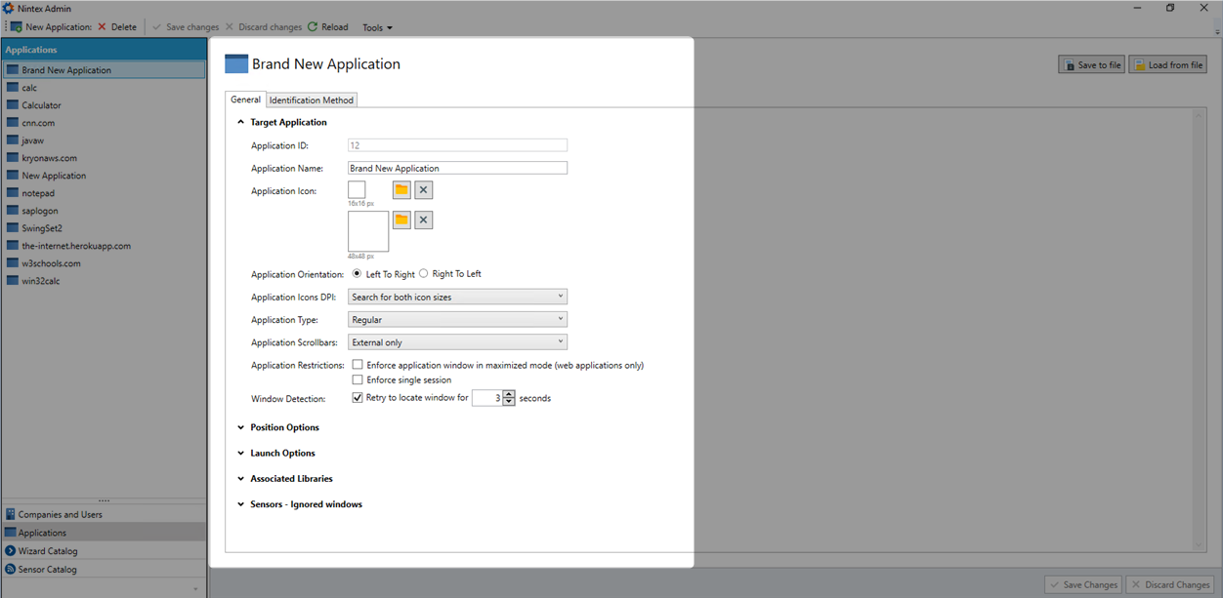Click the red Delete icon in toolbar
1223x598 pixels.
coord(102,27)
